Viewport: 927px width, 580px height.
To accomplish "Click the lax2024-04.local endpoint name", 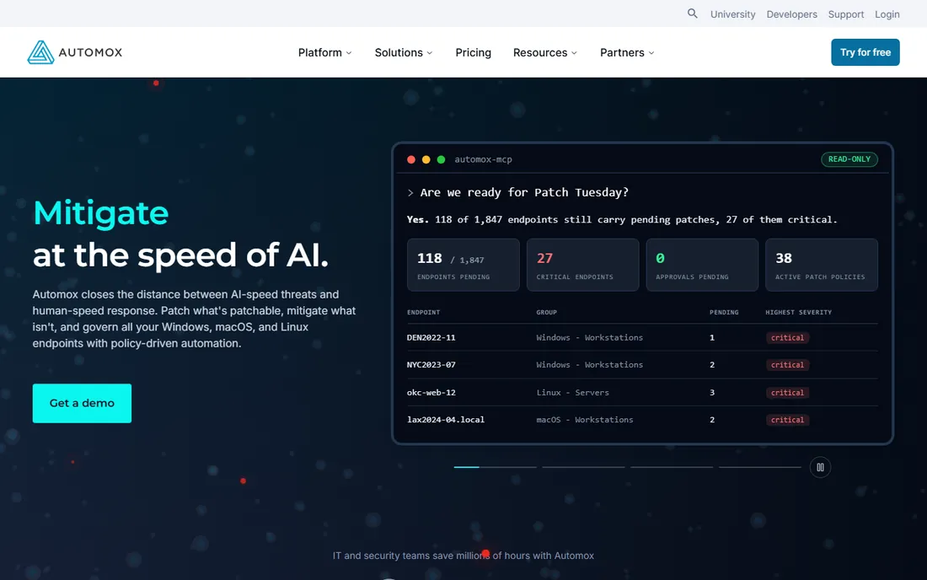I will pos(446,420).
